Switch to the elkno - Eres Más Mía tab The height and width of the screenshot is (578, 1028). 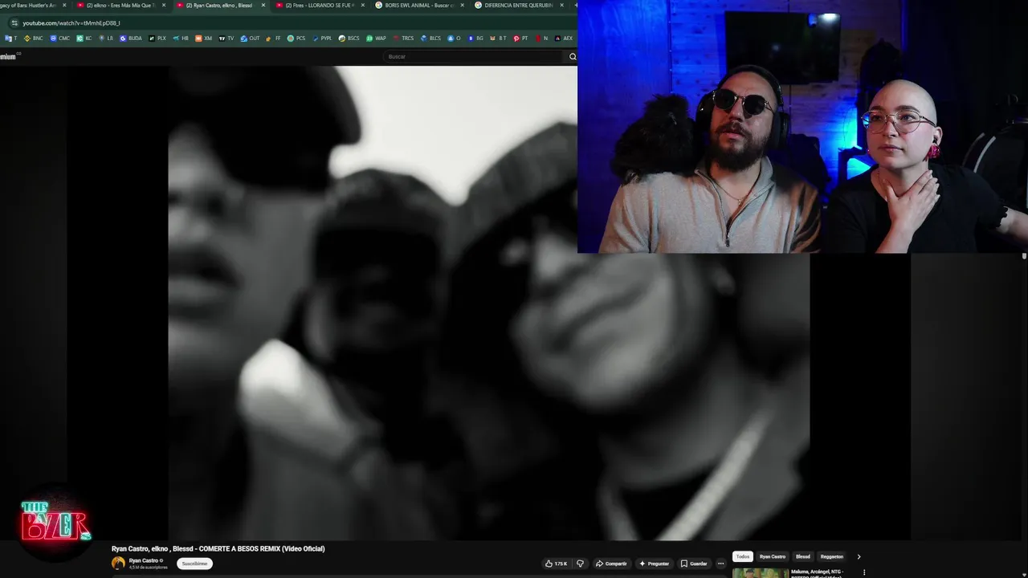120,5
